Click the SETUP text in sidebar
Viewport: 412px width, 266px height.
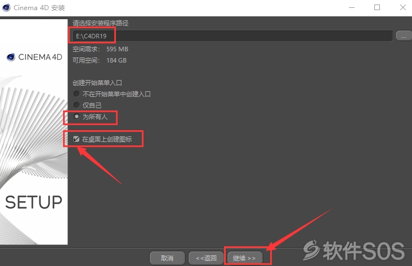click(34, 202)
